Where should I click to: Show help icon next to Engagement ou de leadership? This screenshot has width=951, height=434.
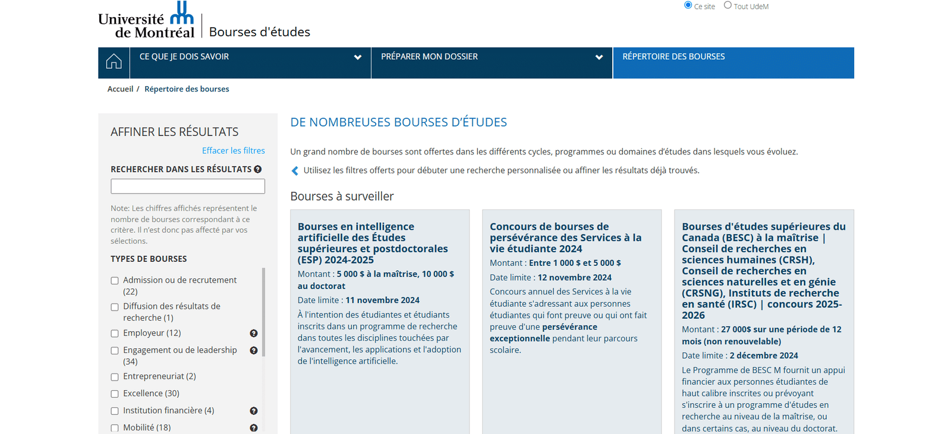click(x=254, y=351)
